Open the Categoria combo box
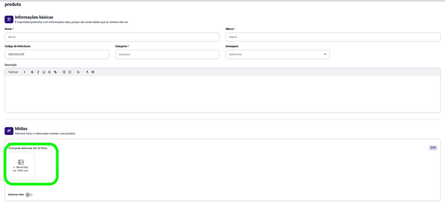This screenshot has width=445, height=206. [x=167, y=54]
